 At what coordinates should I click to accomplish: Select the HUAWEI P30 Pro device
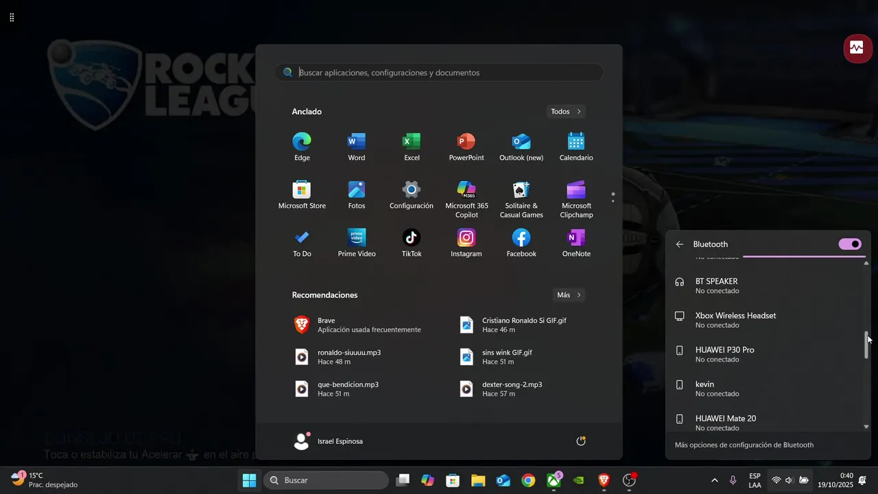[x=765, y=354]
